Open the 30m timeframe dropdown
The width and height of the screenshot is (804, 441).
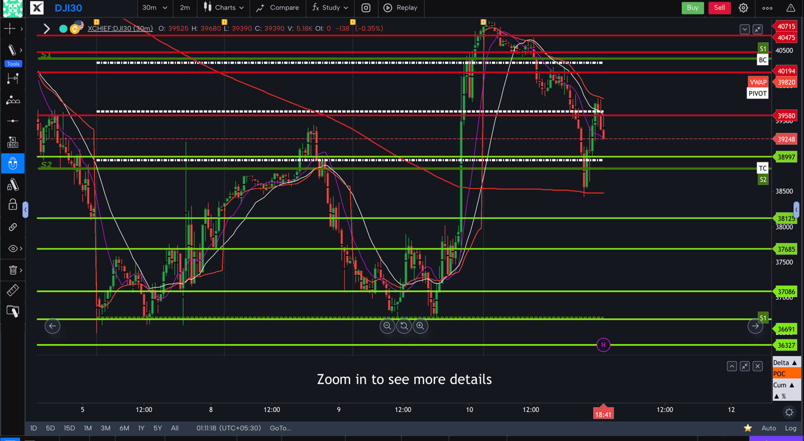(155, 8)
